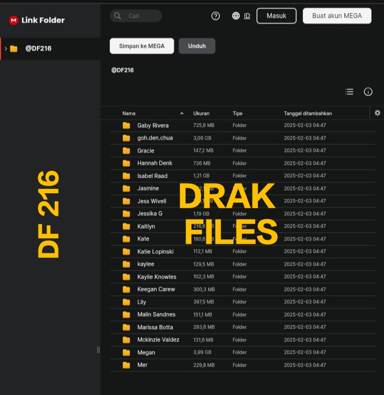Focus the Cari search field
384x395 pixels.
[x=136, y=16]
